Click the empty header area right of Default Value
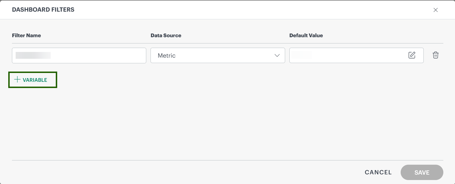The image size is (455, 184). [384, 35]
